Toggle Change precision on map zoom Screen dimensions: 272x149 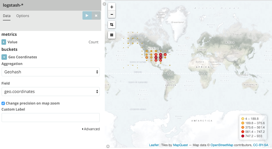3,103
